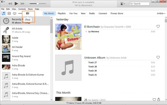
Task: Open the Edit menu
Action: [8, 9]
